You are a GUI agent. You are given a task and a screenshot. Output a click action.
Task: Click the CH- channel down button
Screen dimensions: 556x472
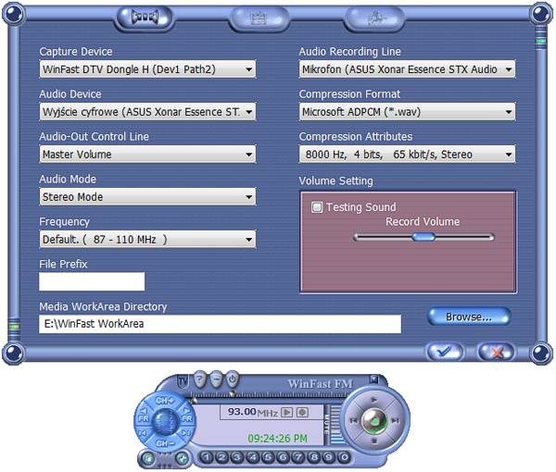coord(164,443)
